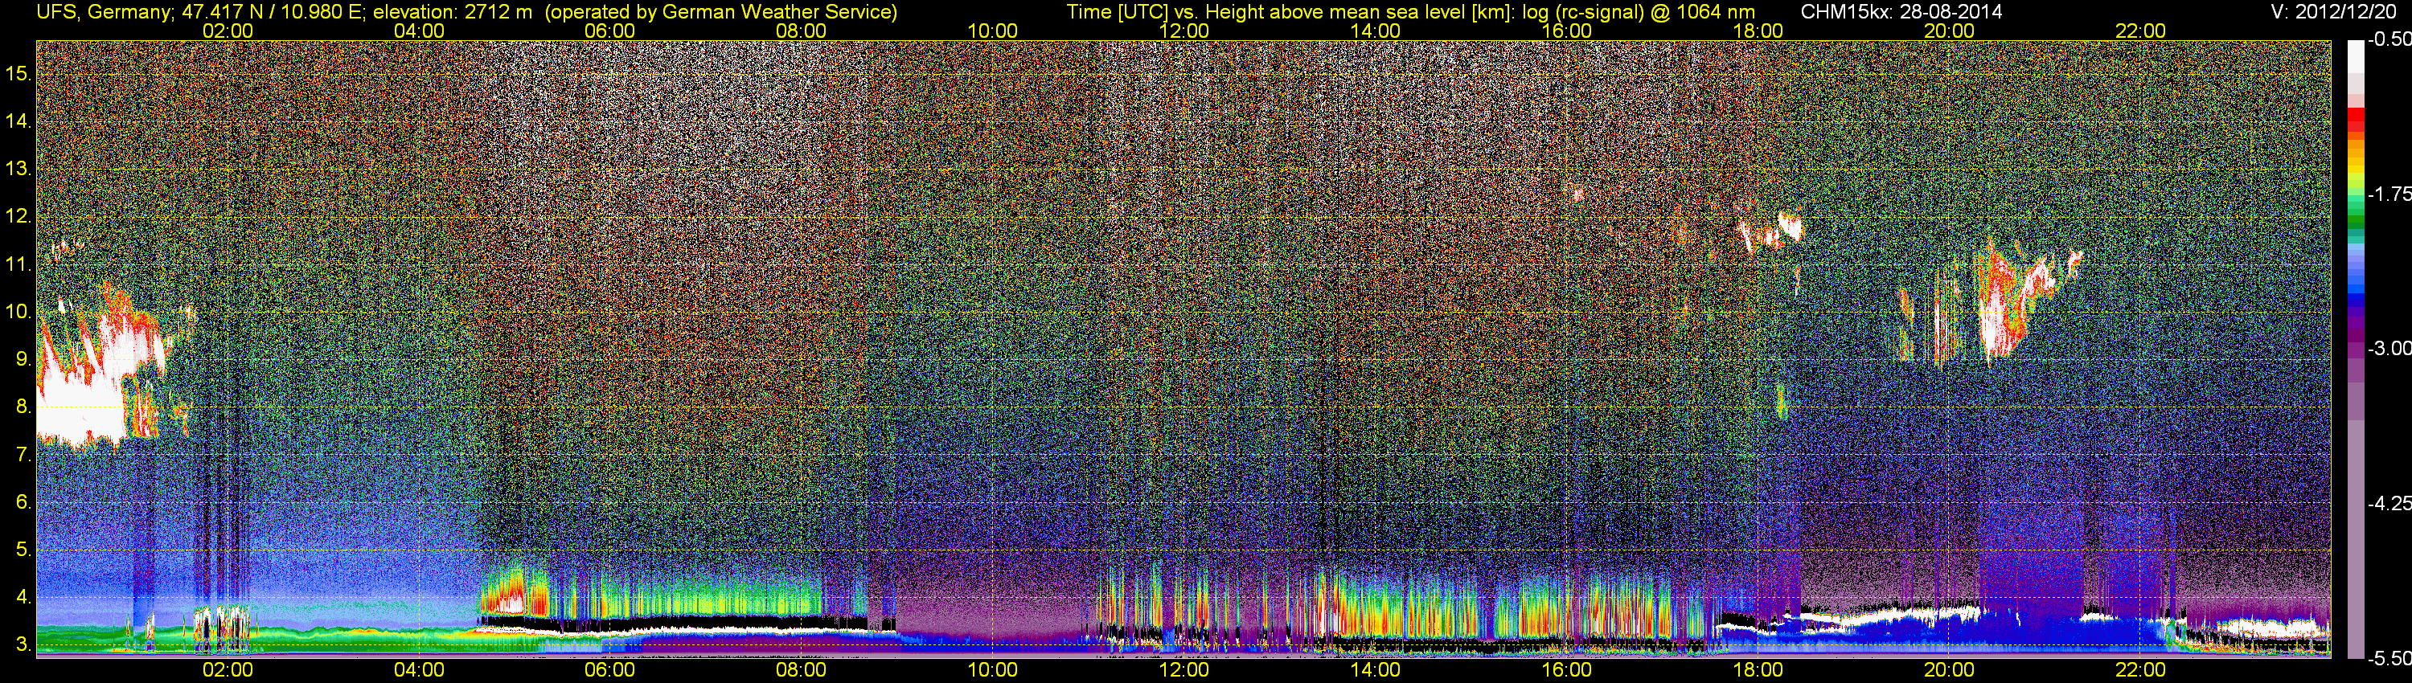2412x683 pixels.
Task: Click the height axis label '13.'
Action: pyautogui.click(x=18, y=169)
